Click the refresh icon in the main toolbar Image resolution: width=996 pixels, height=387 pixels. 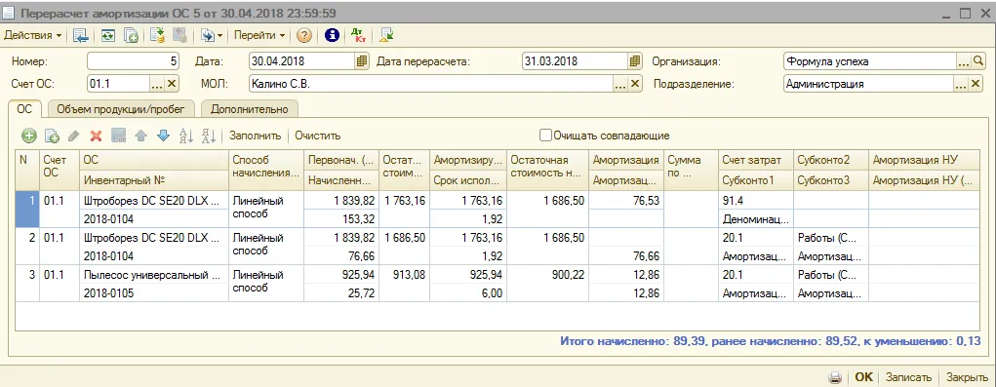[107, 35]
